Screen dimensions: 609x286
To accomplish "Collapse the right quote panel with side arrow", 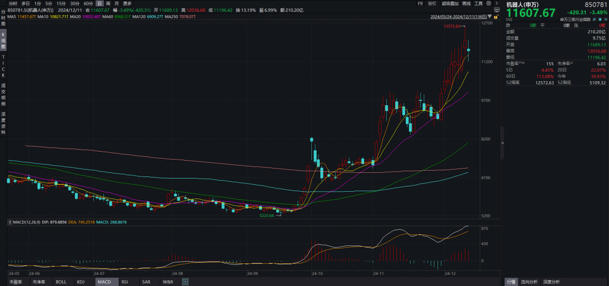I will pyautogui.click(x=502, y=143).
